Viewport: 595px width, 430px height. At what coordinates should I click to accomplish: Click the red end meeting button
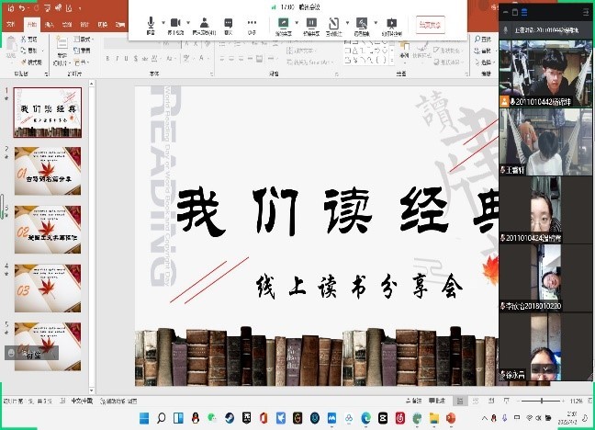click(427, 25)
